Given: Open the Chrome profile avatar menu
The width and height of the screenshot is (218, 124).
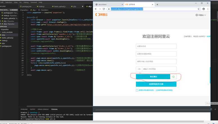Looking at the screenshot, I should (204, 9).
